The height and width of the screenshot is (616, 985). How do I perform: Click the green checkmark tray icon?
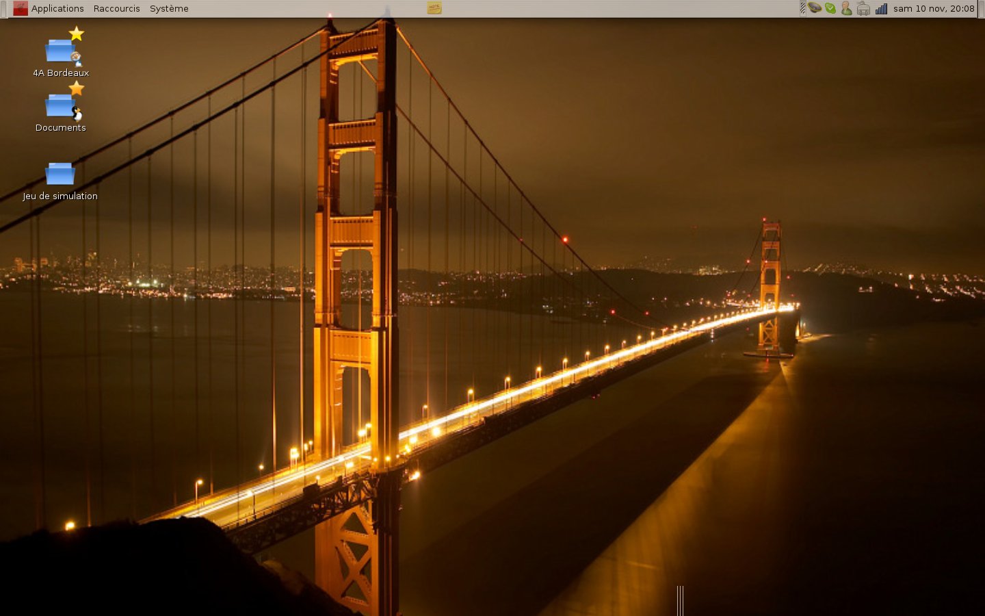[830, 9]
